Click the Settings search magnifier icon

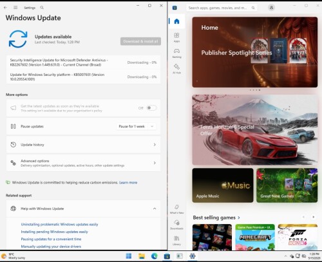(x=42, y=8)
